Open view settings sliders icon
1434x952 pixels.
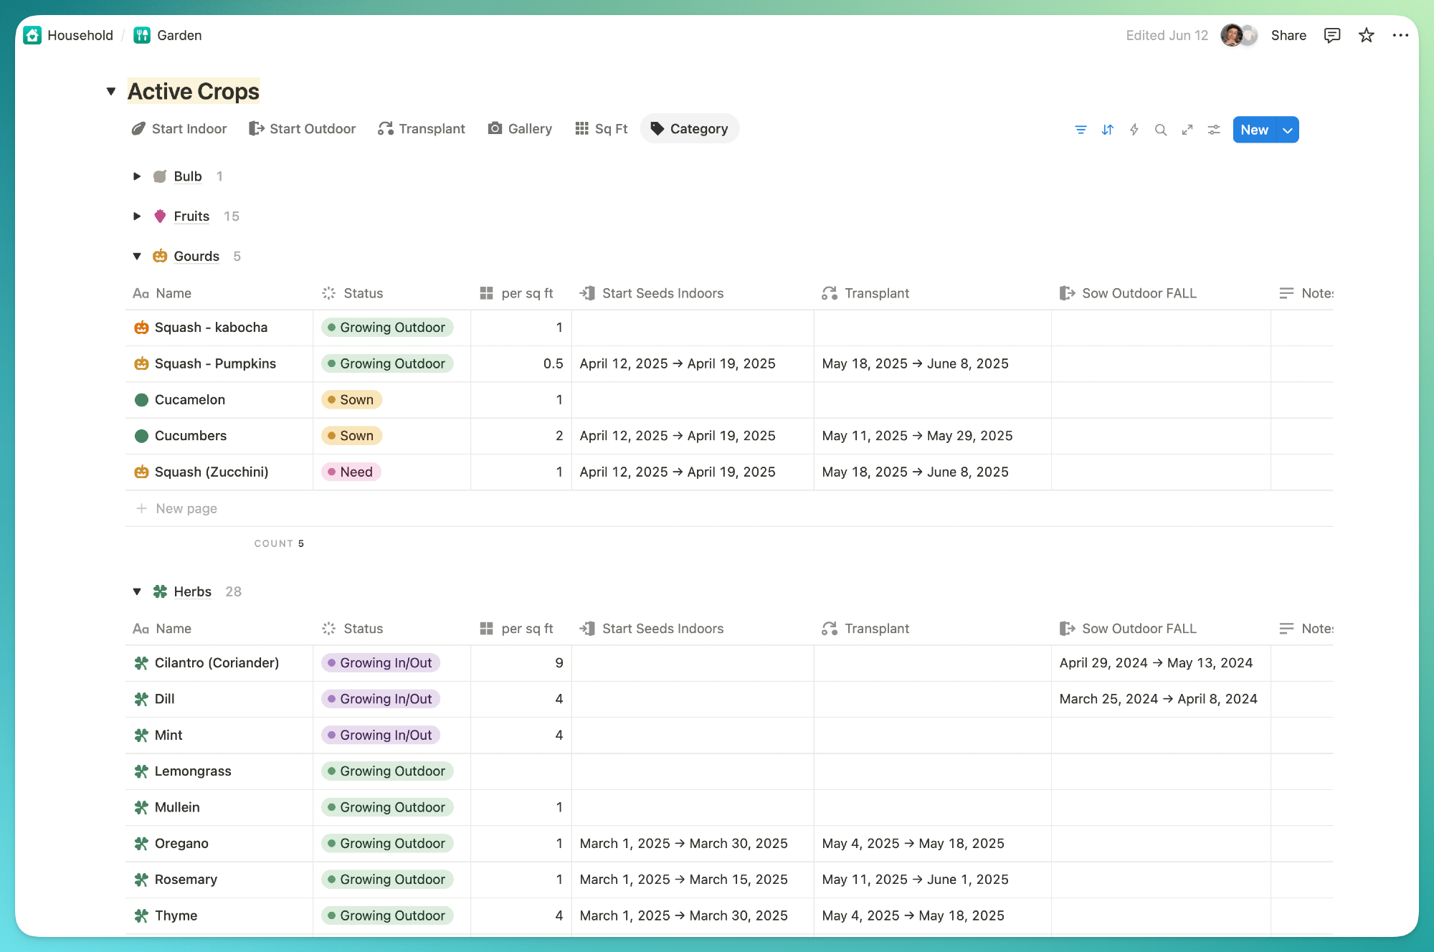(x=1213, y=130)
